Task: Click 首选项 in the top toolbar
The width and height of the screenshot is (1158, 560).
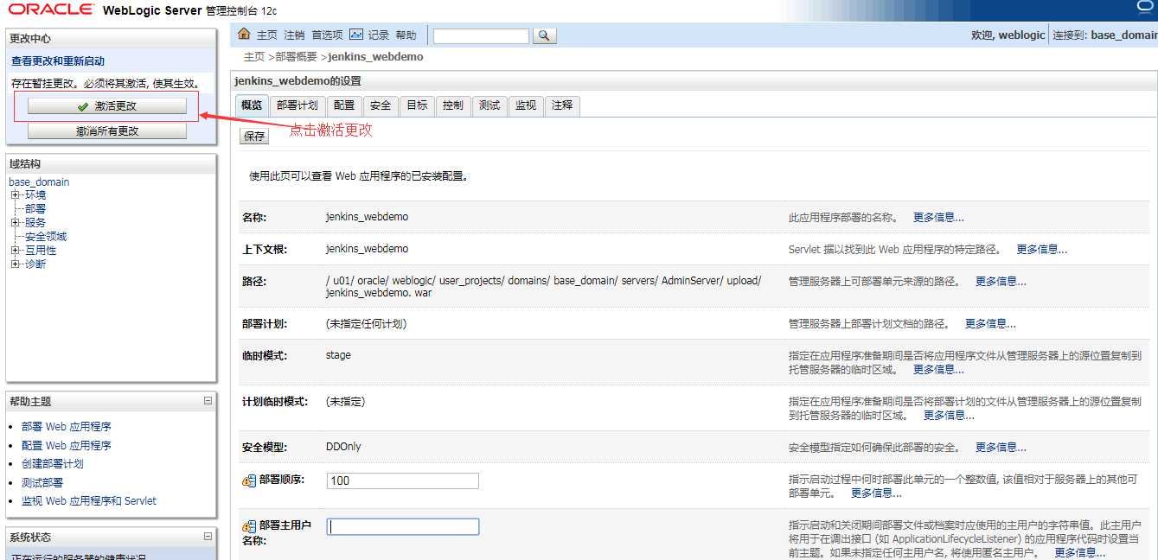Action: (x=328, y=35)
